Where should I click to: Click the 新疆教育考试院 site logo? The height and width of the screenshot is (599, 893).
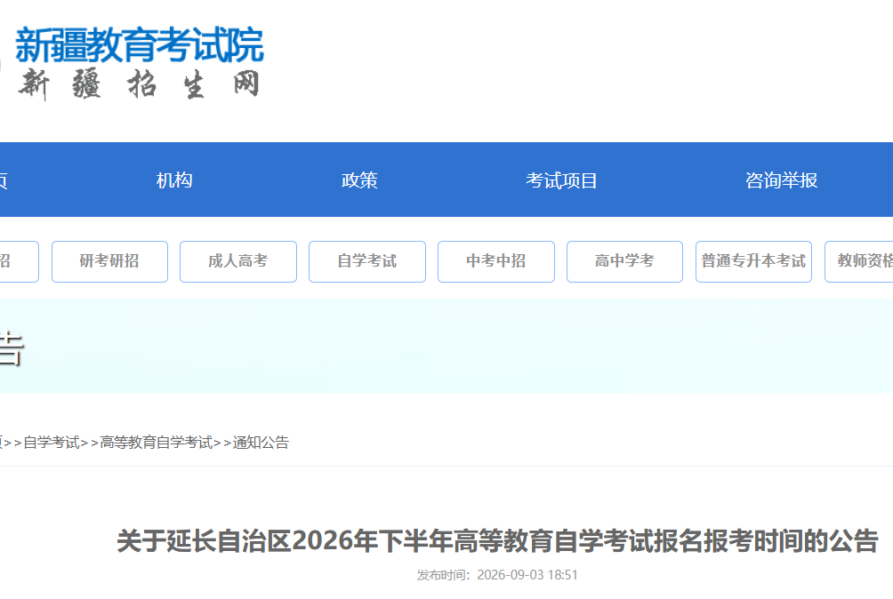[x=139, y=45]
